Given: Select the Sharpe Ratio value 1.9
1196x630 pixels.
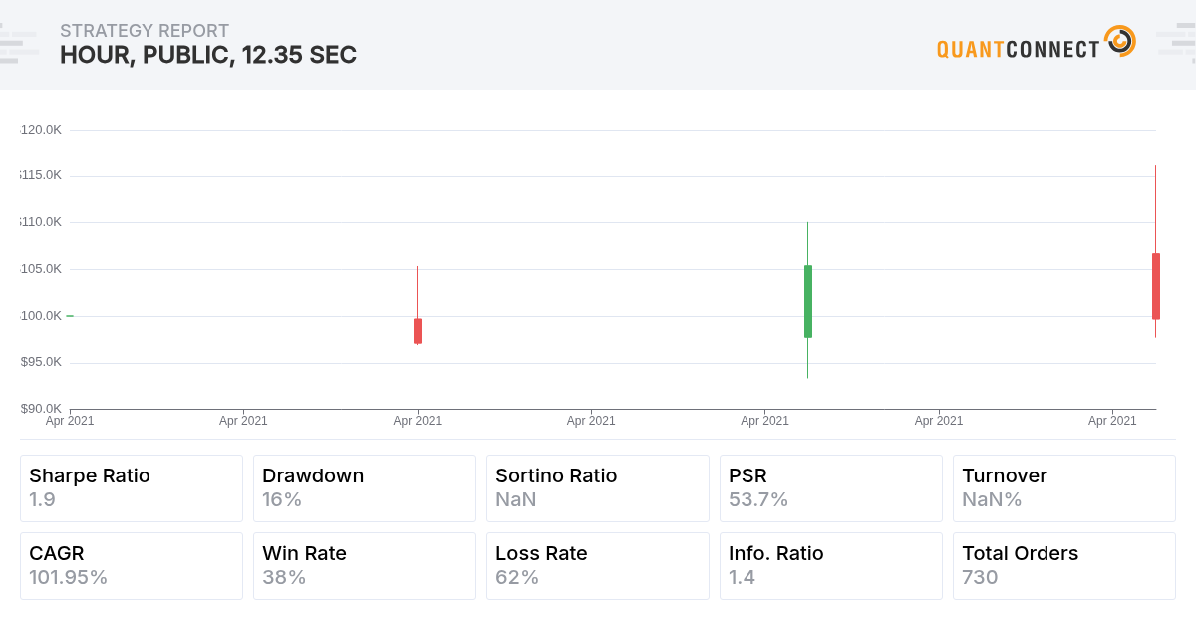Looking at the screenshot, I should [x=42, y=499].
